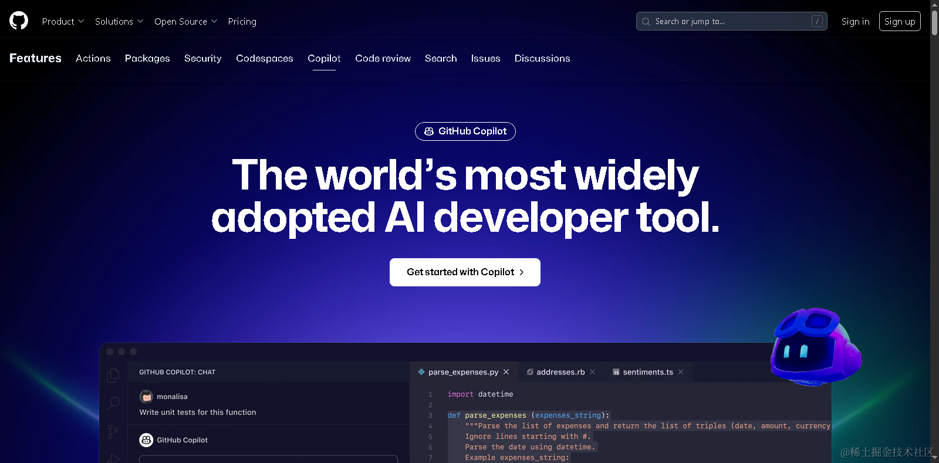The height and width of the screenshot is (463, 939).
Task: Open the Features heading link
Action: click(x=35, y=58)
